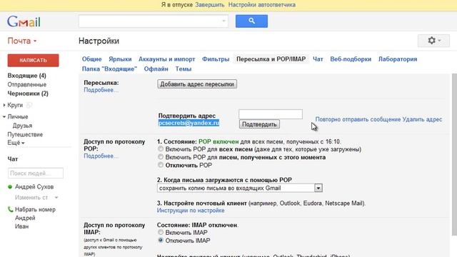Open Подробнее link under Пересылка
The image size is (457, 257).
101,90
